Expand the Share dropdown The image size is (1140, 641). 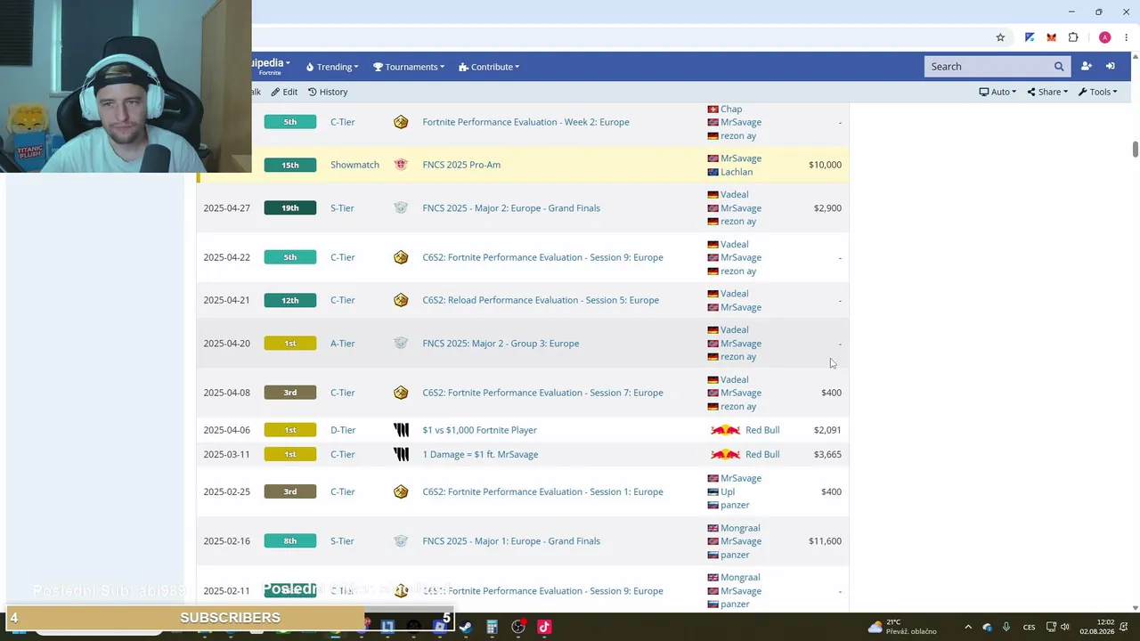[1047, 92]
